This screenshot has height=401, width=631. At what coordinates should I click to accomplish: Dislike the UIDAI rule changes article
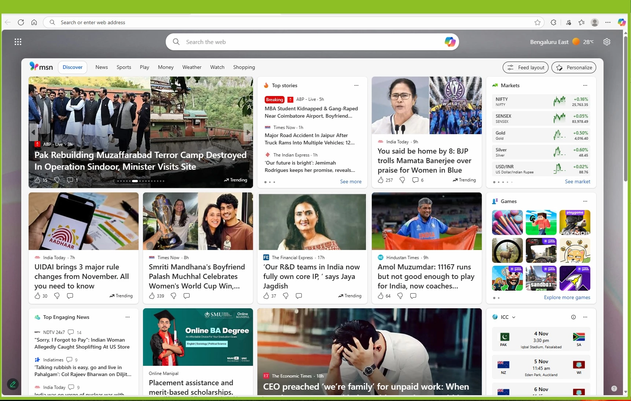[57, 296]
